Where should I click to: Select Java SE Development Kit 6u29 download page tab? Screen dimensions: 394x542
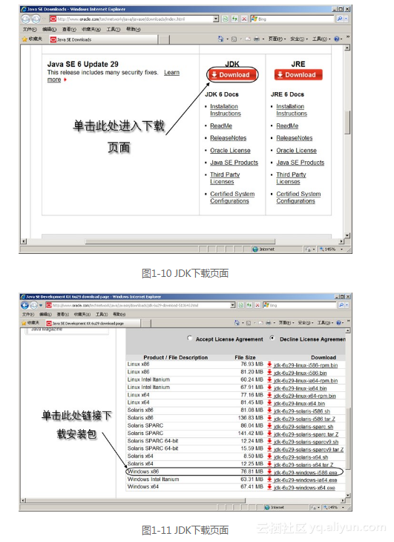pyautogui.click(x=93, y=323)
